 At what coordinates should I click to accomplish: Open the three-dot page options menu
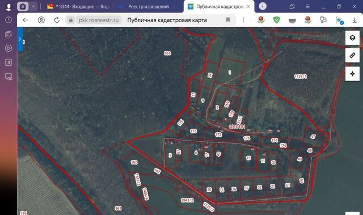(243, 20)
